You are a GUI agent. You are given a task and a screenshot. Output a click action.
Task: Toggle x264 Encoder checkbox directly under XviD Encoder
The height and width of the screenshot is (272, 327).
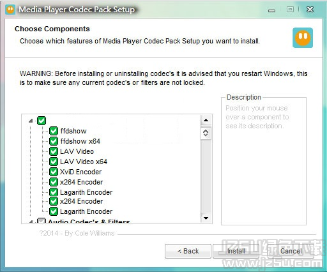point(54,182)
